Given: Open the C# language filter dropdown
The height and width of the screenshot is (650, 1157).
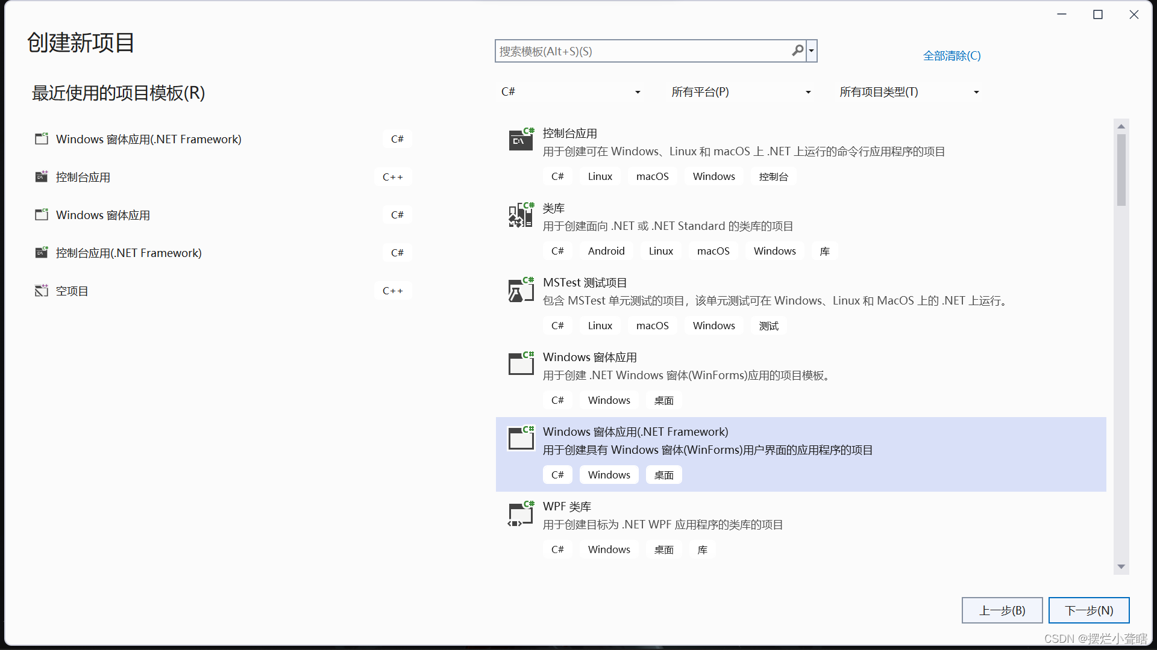Looking at the screenshot, I should (570, 92).
